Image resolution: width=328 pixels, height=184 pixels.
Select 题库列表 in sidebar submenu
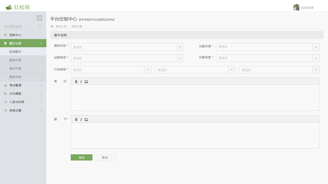(x=15, y=60)
